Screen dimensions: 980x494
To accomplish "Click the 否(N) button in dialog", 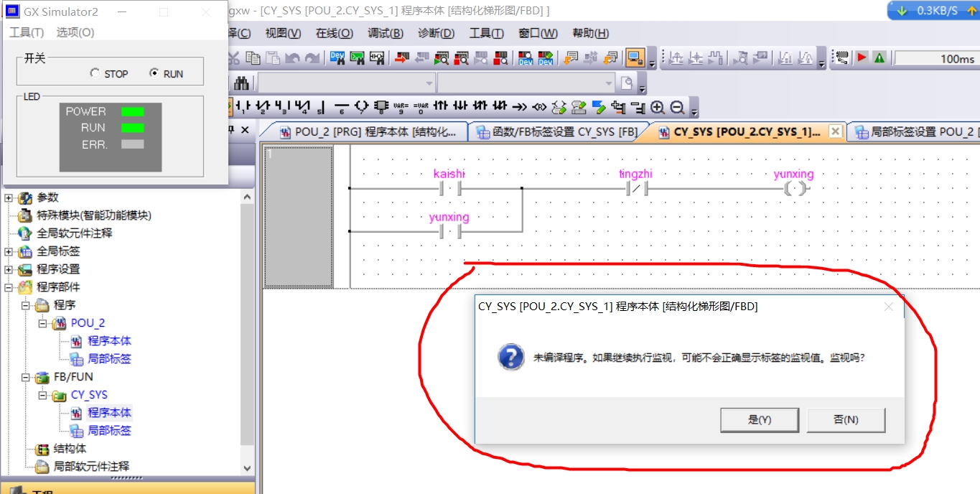I will (x=846, y=420).
